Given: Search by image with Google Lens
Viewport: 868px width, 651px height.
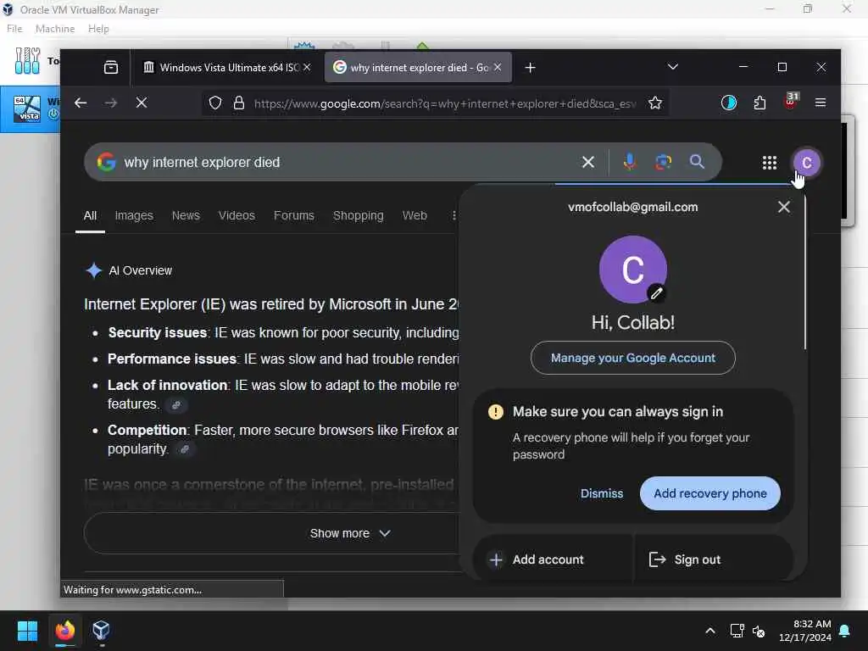Looking at the screenshot, I should click(663, 162).
